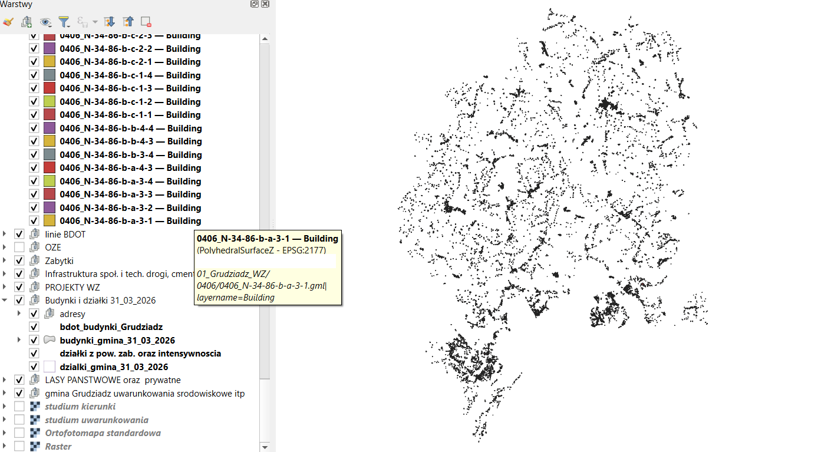Uncheck the Zabytki group checkbox

click(x=19, y=260)
